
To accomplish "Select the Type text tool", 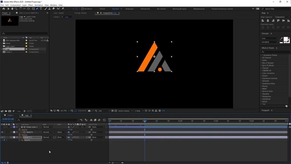I will [41, 9].
